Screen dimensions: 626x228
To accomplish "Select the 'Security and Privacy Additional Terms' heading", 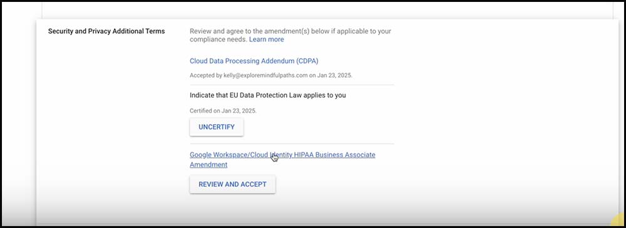I will 106,31.
